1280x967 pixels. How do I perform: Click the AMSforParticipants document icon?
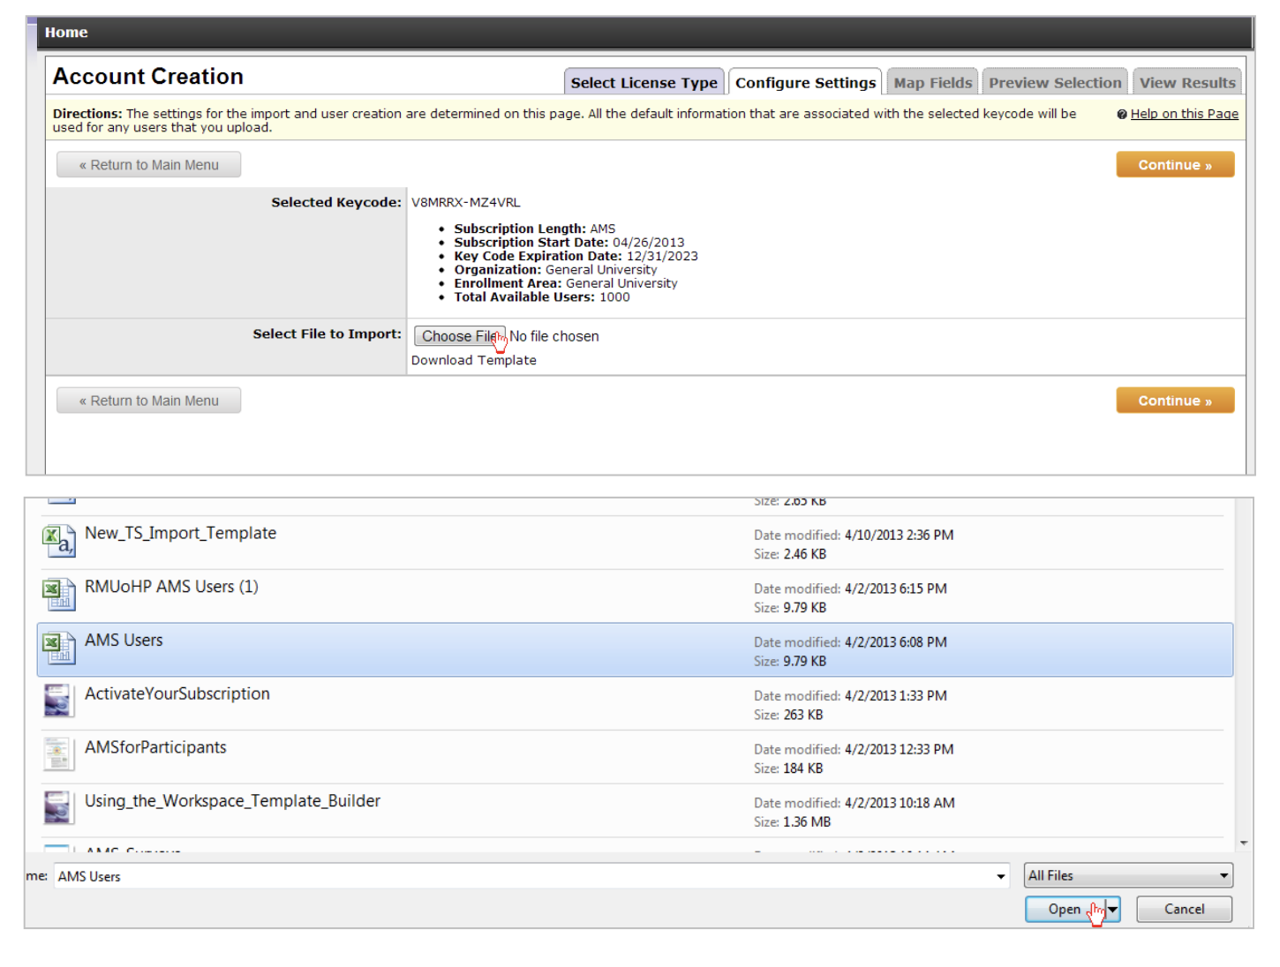(x=58, y=754)
